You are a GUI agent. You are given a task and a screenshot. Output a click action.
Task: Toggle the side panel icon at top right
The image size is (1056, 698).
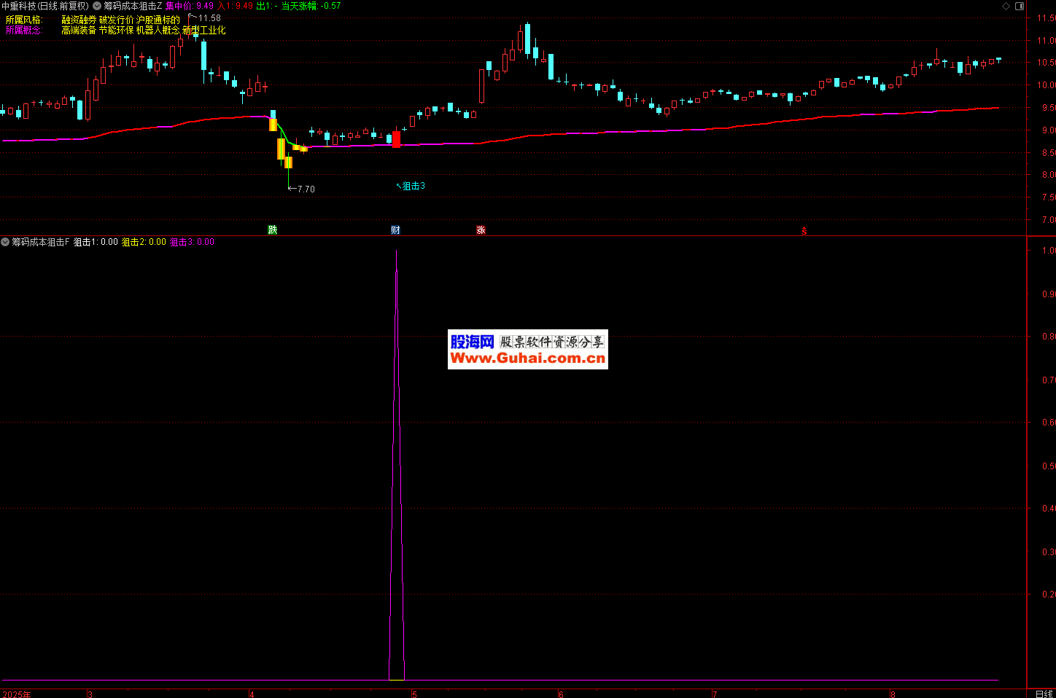(x=1020, y=6)
